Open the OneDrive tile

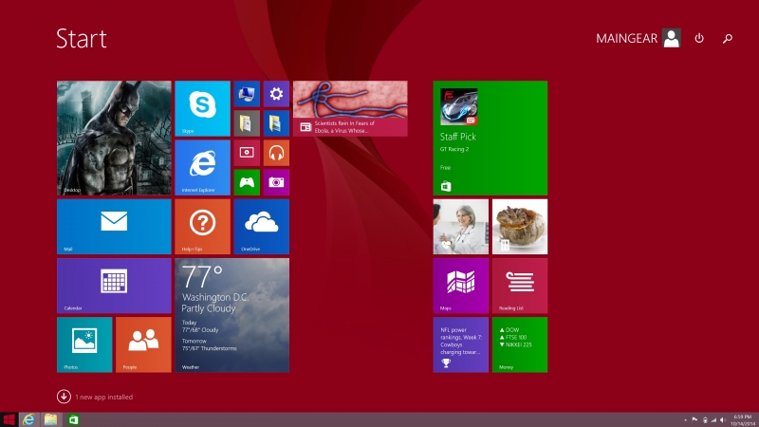point(262,227)
